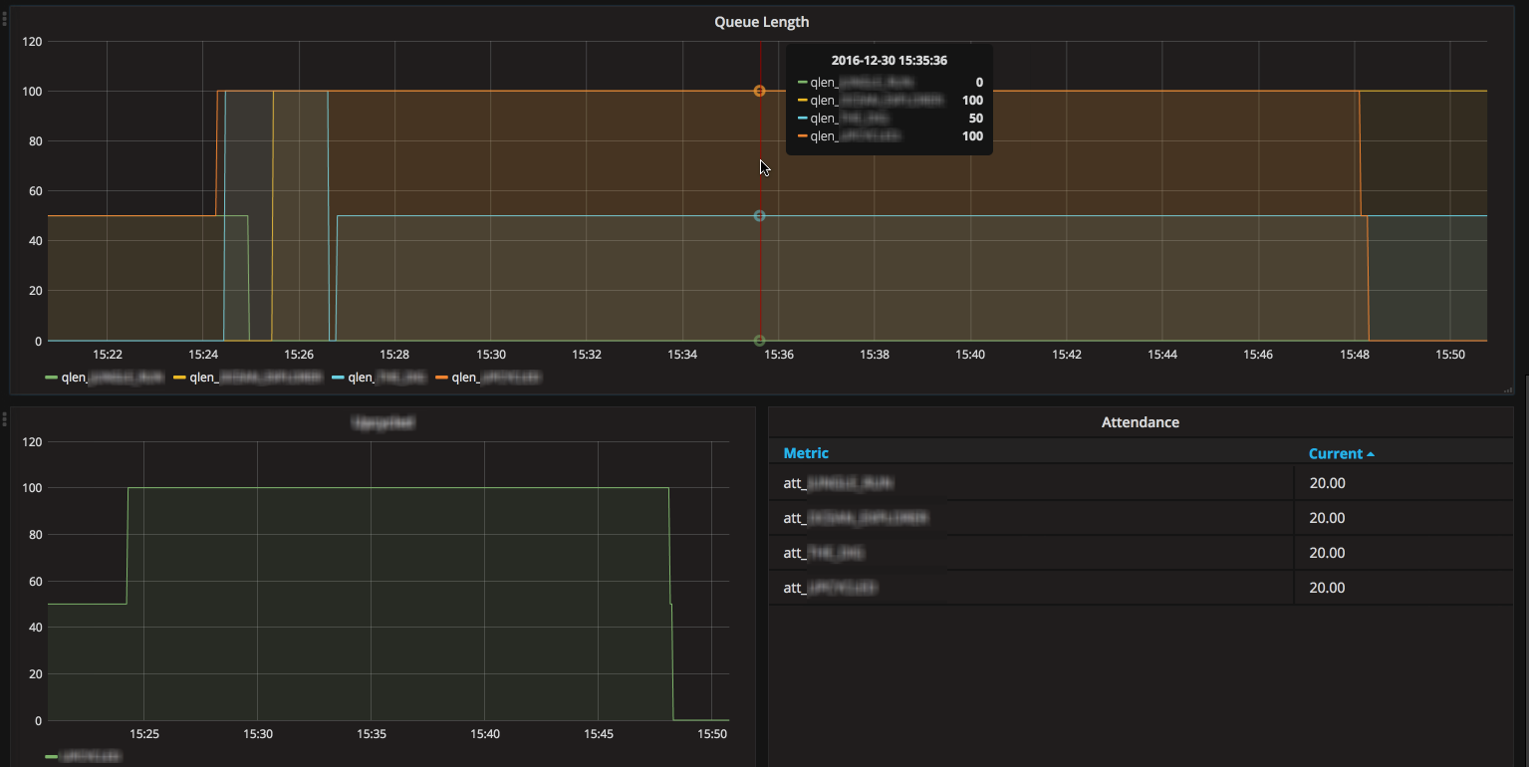Select the third att_ metric row name
Viewport: 1529px width, 767px height.
click(824, 553)
